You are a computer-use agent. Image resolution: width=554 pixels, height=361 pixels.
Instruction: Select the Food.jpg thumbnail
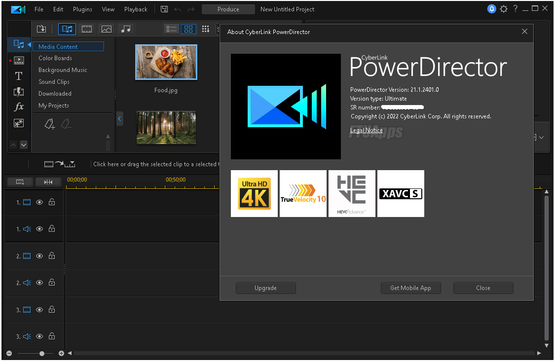tap(166, 62)
